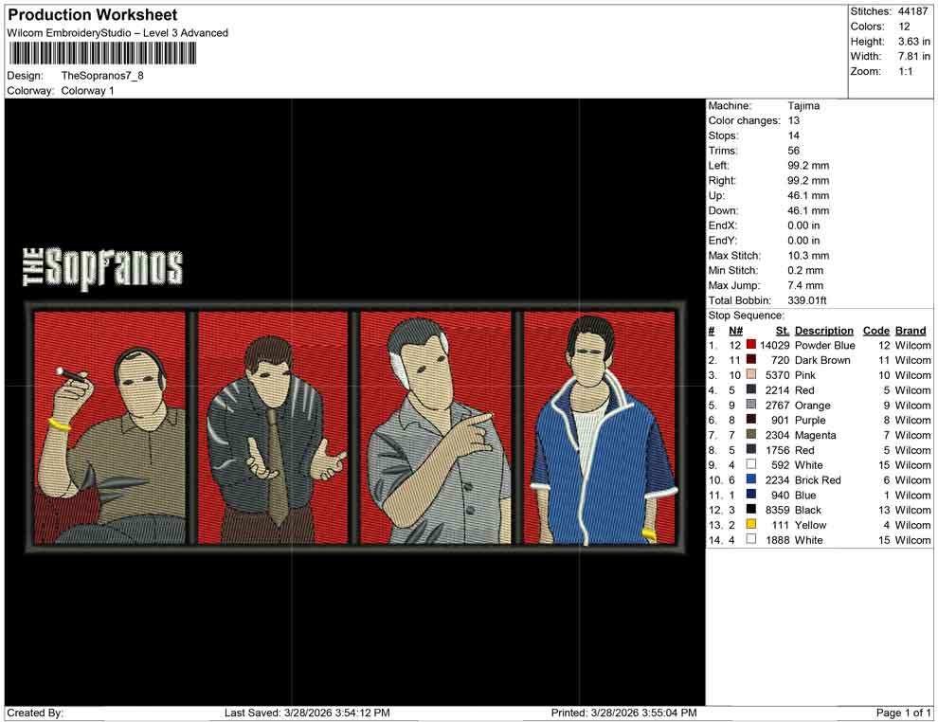Click the Production Worksheet title
The width and height of the screenshot is (938, 722).
point(93,15)
